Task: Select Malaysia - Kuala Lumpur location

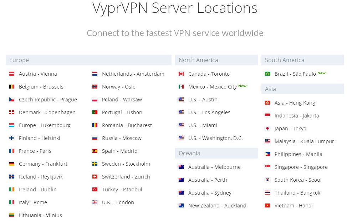Action: (304, 141)
